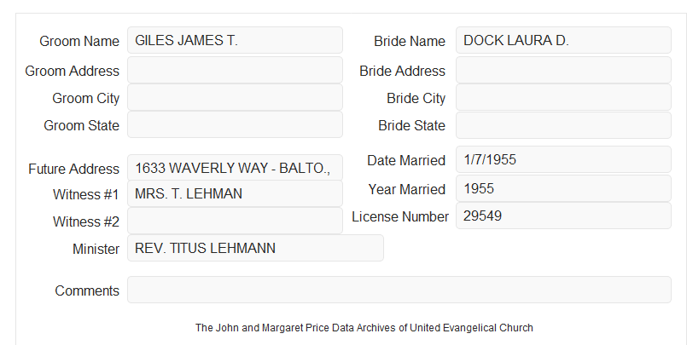Viewport: 687px width, 345px height.
Task: Select the empty Witness #2 field
Action: pyautogui.click(x=235, y=221)
